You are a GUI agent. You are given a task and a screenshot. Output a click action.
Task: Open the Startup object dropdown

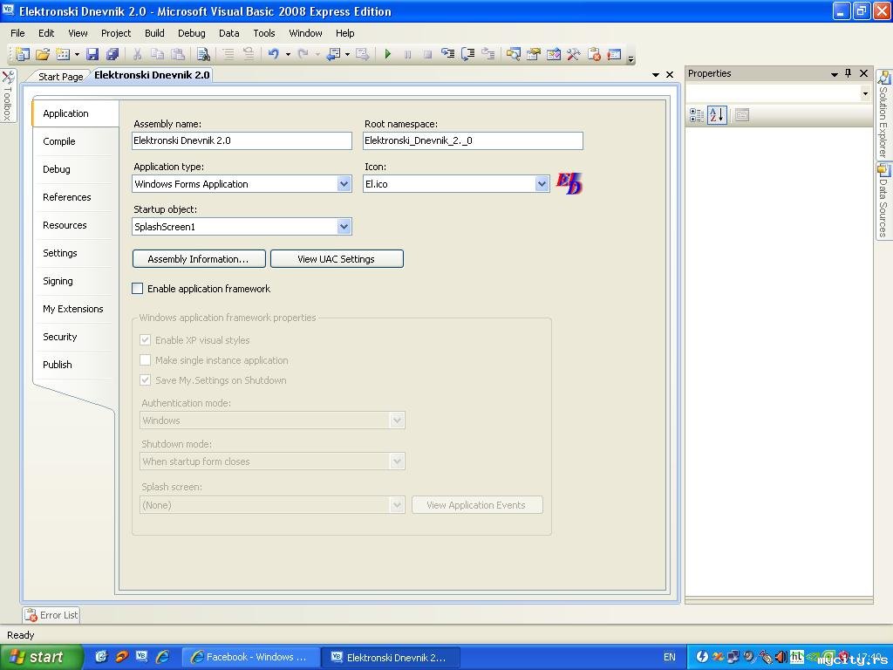[344, 227]
